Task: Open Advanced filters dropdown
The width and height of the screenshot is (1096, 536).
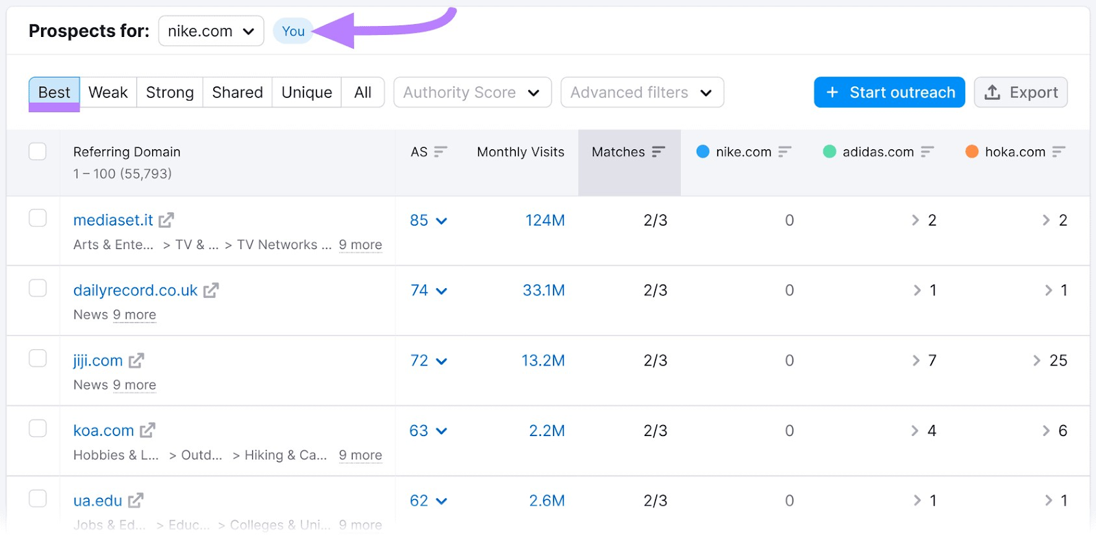Action: click(642, 92)
